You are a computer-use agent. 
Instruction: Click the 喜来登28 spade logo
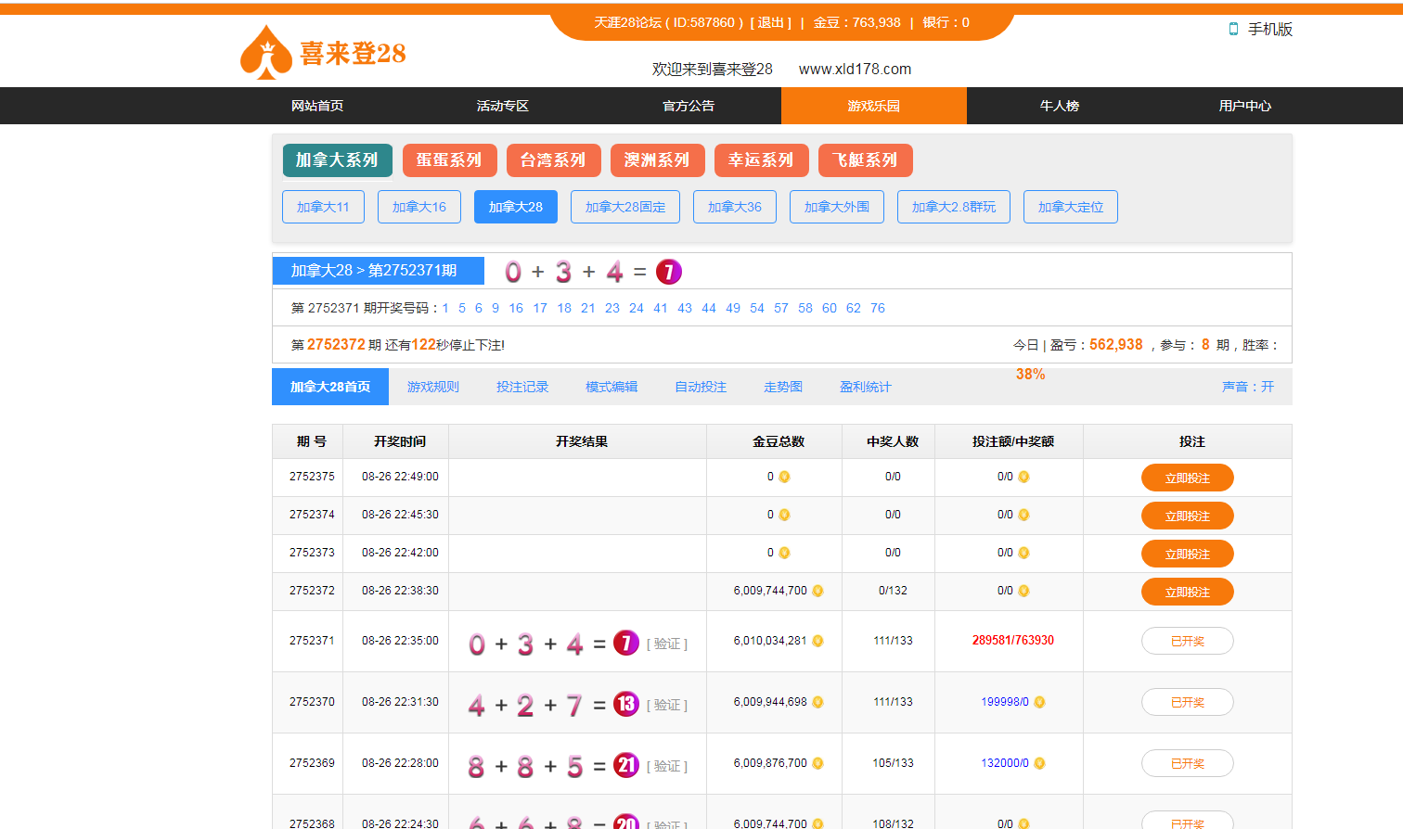tap(266, 53)
